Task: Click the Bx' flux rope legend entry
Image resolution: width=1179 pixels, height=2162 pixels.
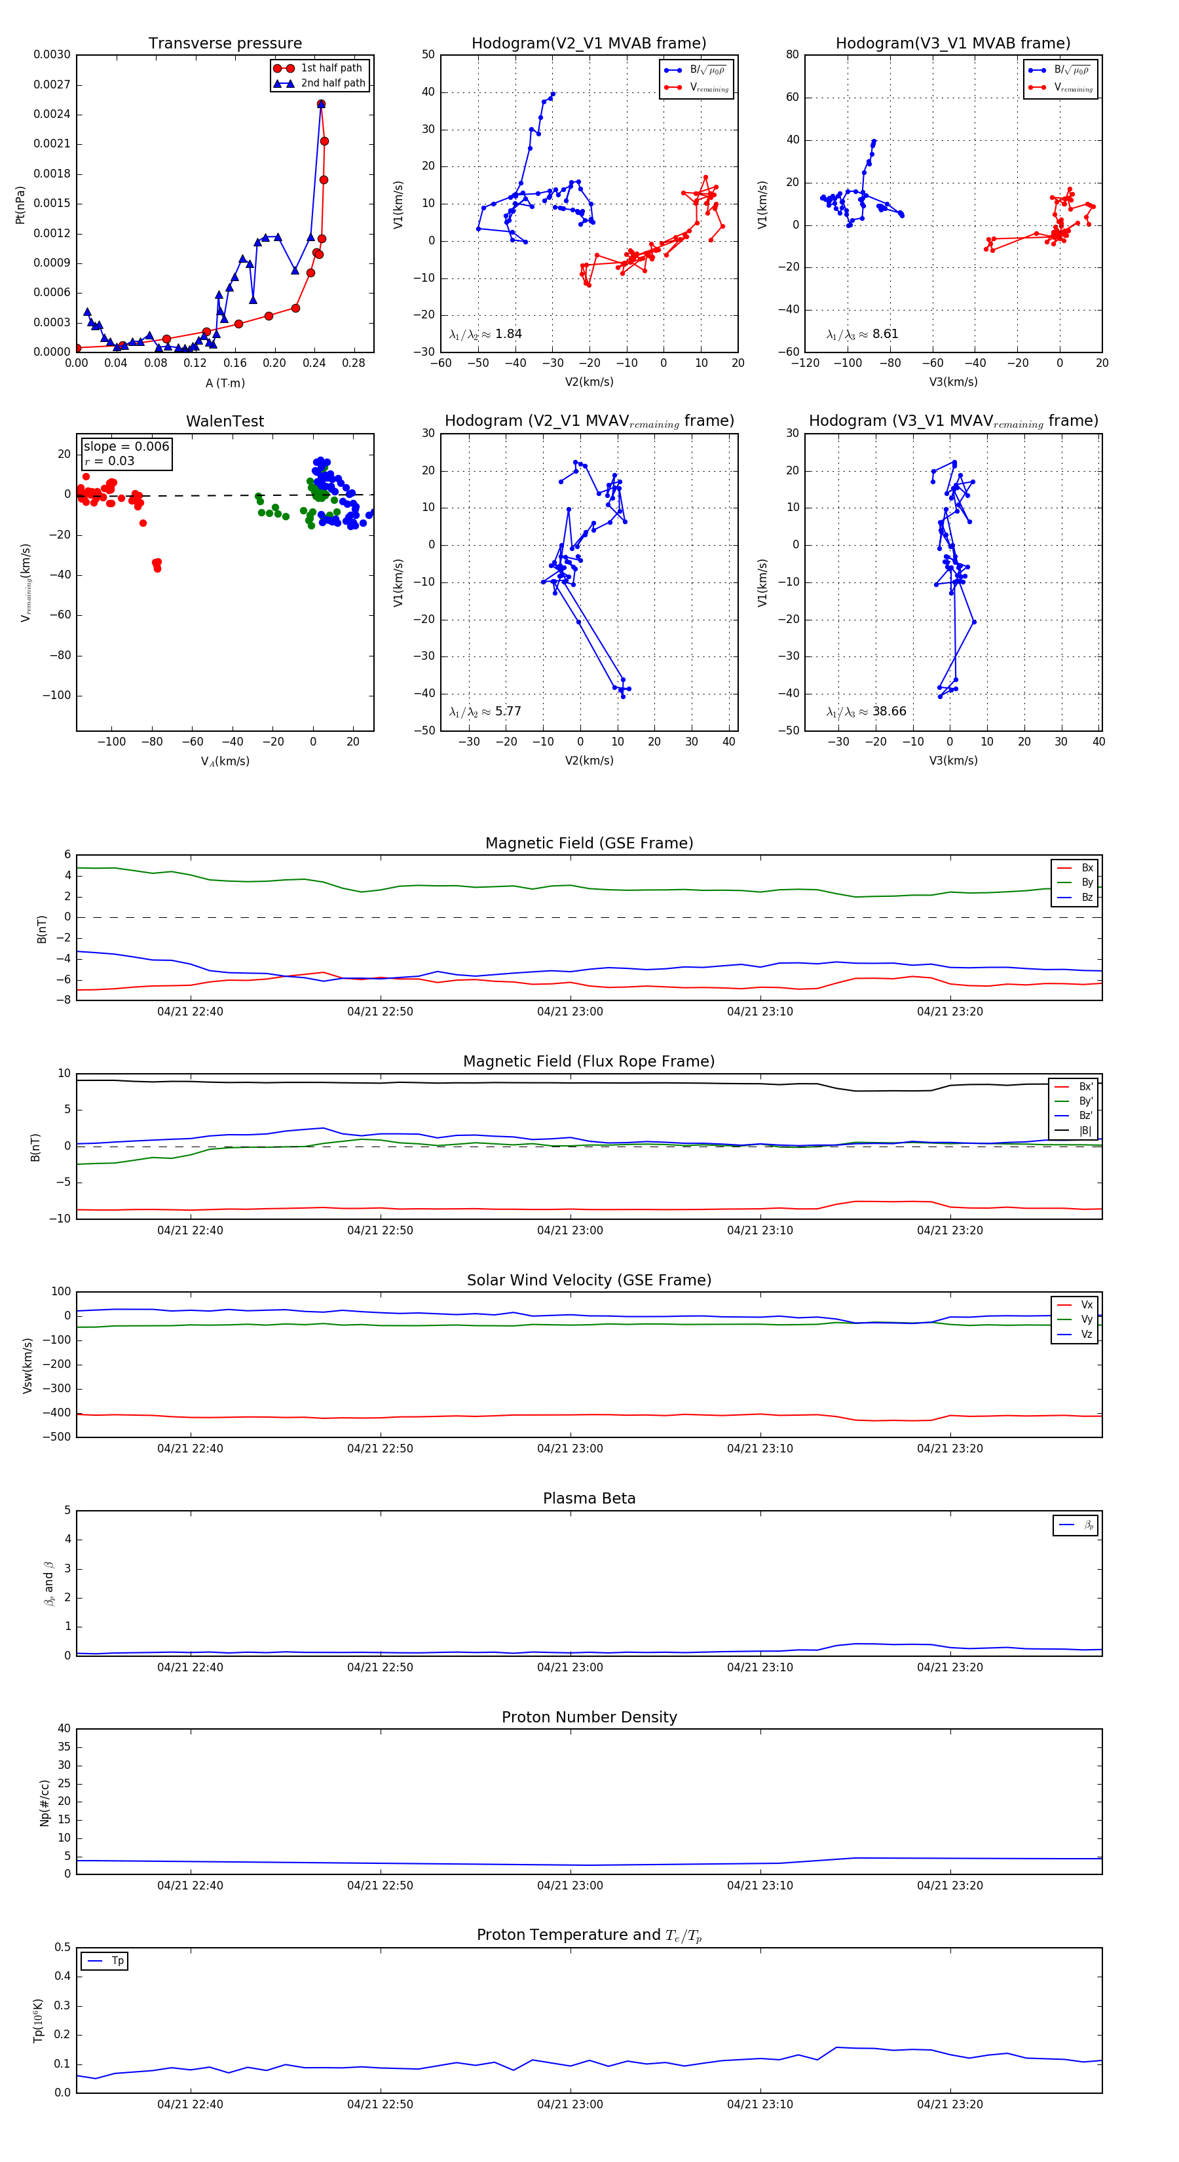Action: click(x=1074, y=1086)
